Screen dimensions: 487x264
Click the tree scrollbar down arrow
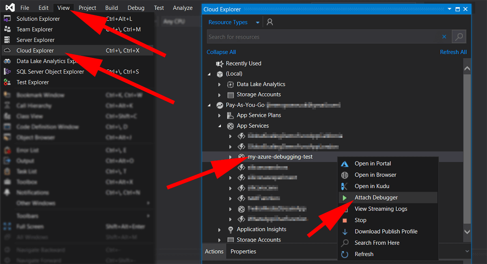pos(467,232)
